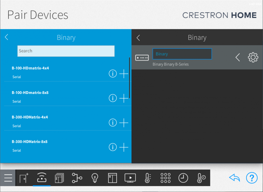
Task: Show info for B-100-HDmatrix-4x4
Action: 113,73
